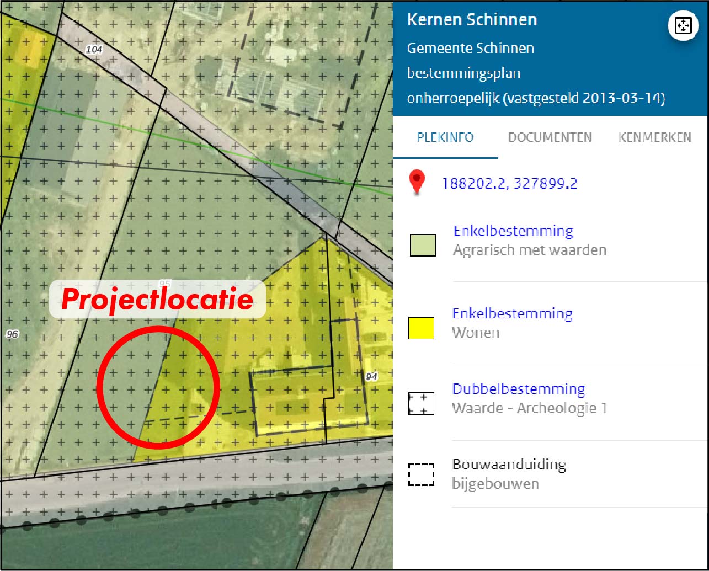This screenshot has width=709, height=571.
Task: Open the DOCUMENTEN tab
Action: click(550, 137)
